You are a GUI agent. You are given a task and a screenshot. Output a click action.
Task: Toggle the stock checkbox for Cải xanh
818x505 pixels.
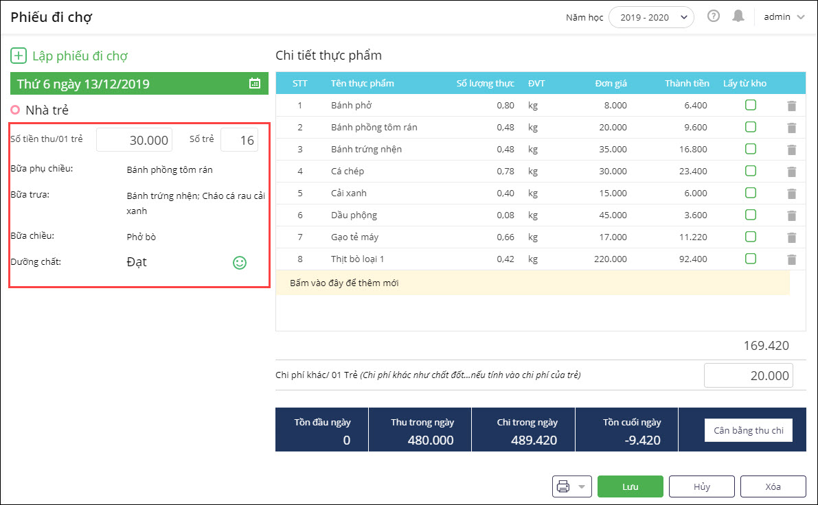pos(750,192)
